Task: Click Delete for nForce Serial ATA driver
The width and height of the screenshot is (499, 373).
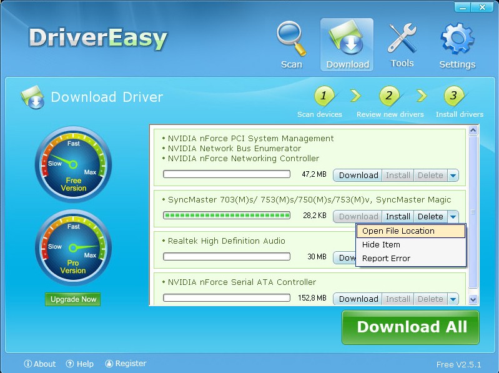Action: (430, 299)
